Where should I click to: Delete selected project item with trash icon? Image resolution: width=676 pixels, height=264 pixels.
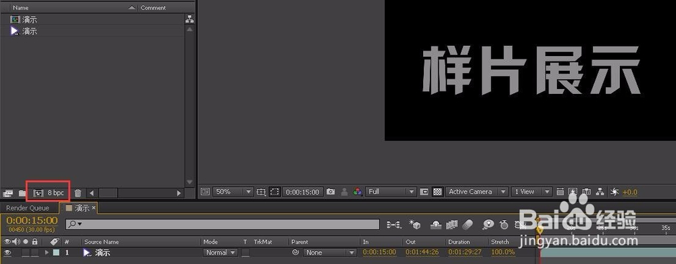[78, 193]
